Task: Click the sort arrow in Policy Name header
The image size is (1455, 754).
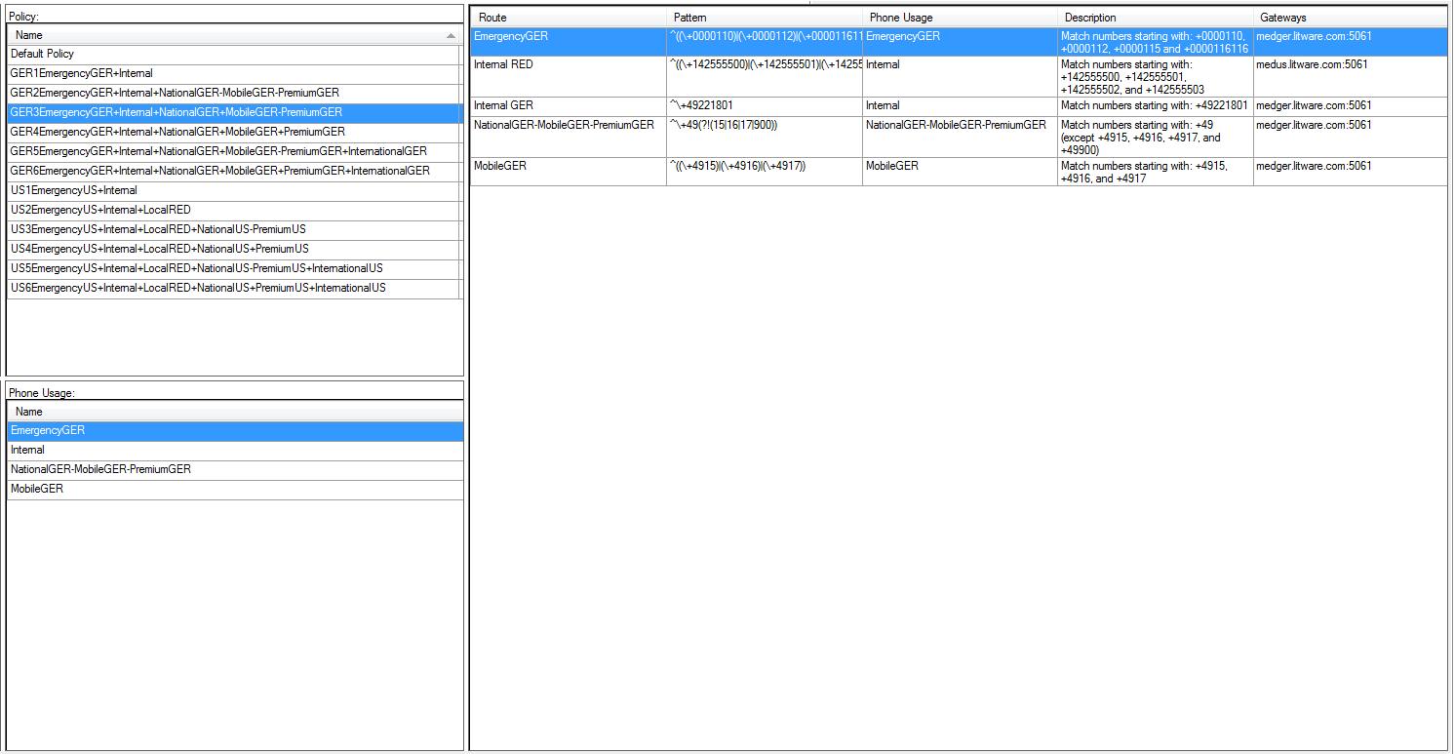Action: (451, 36)
